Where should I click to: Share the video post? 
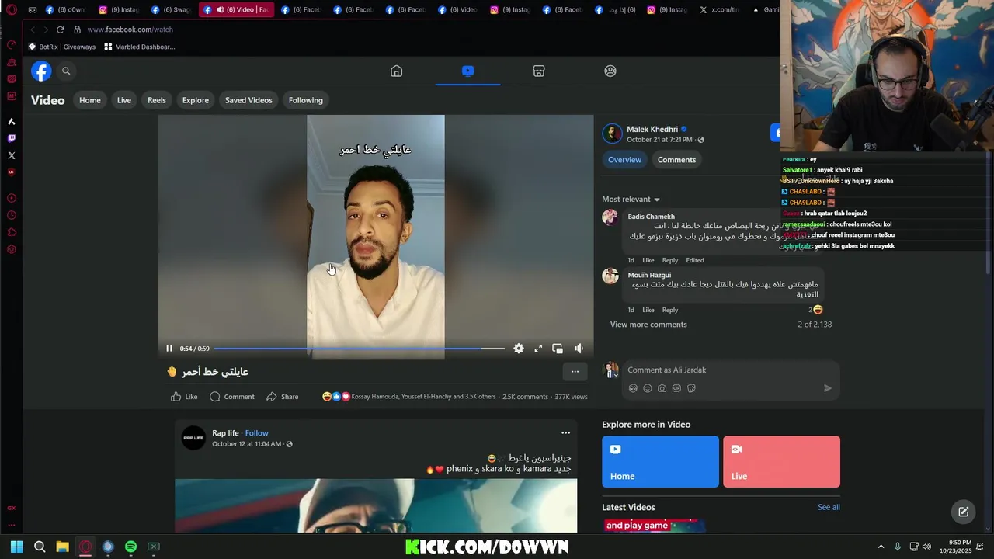click(x=283, y=397)
